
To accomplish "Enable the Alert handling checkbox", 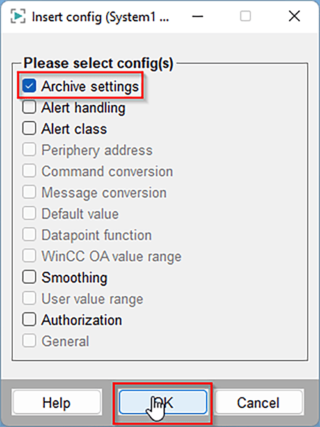I will point(29,107).
